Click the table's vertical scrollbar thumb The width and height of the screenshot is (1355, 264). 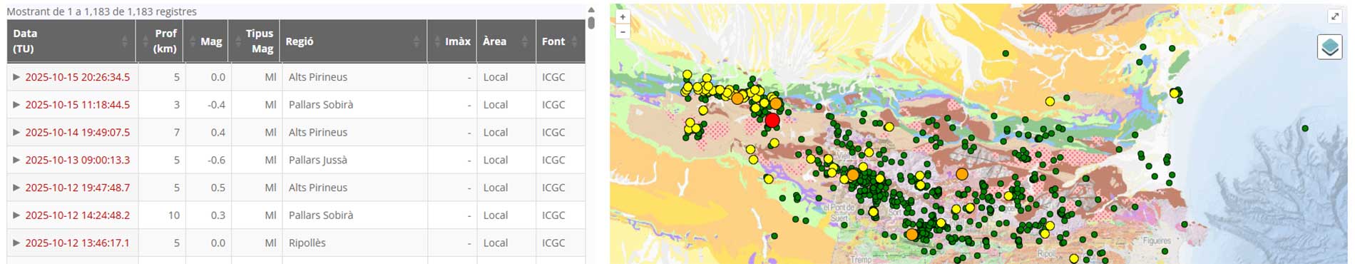(x=591, y=22)
